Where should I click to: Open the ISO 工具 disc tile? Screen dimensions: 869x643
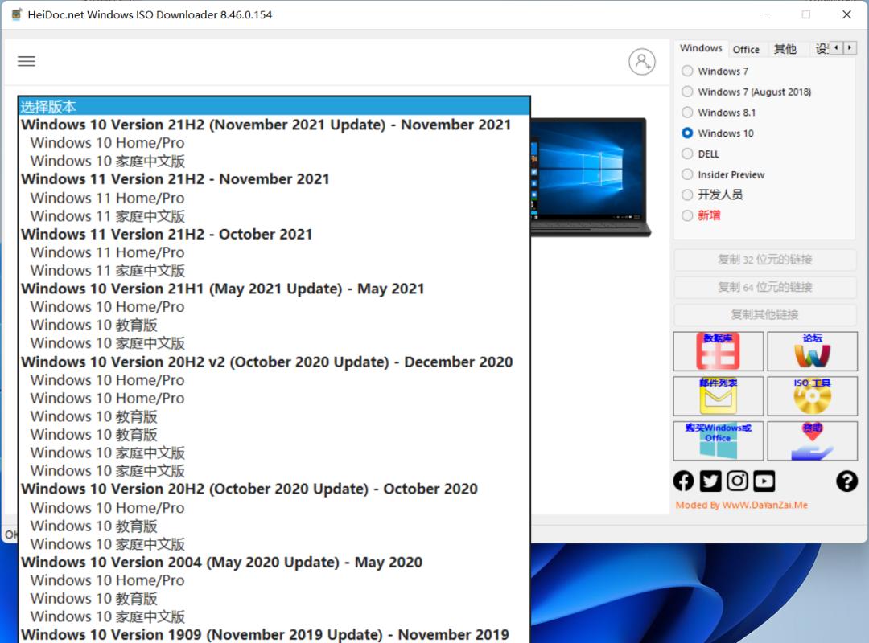(812, 395)
